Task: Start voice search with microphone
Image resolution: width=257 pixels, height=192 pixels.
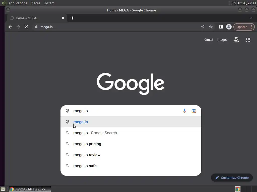Action: coord(184,111)
